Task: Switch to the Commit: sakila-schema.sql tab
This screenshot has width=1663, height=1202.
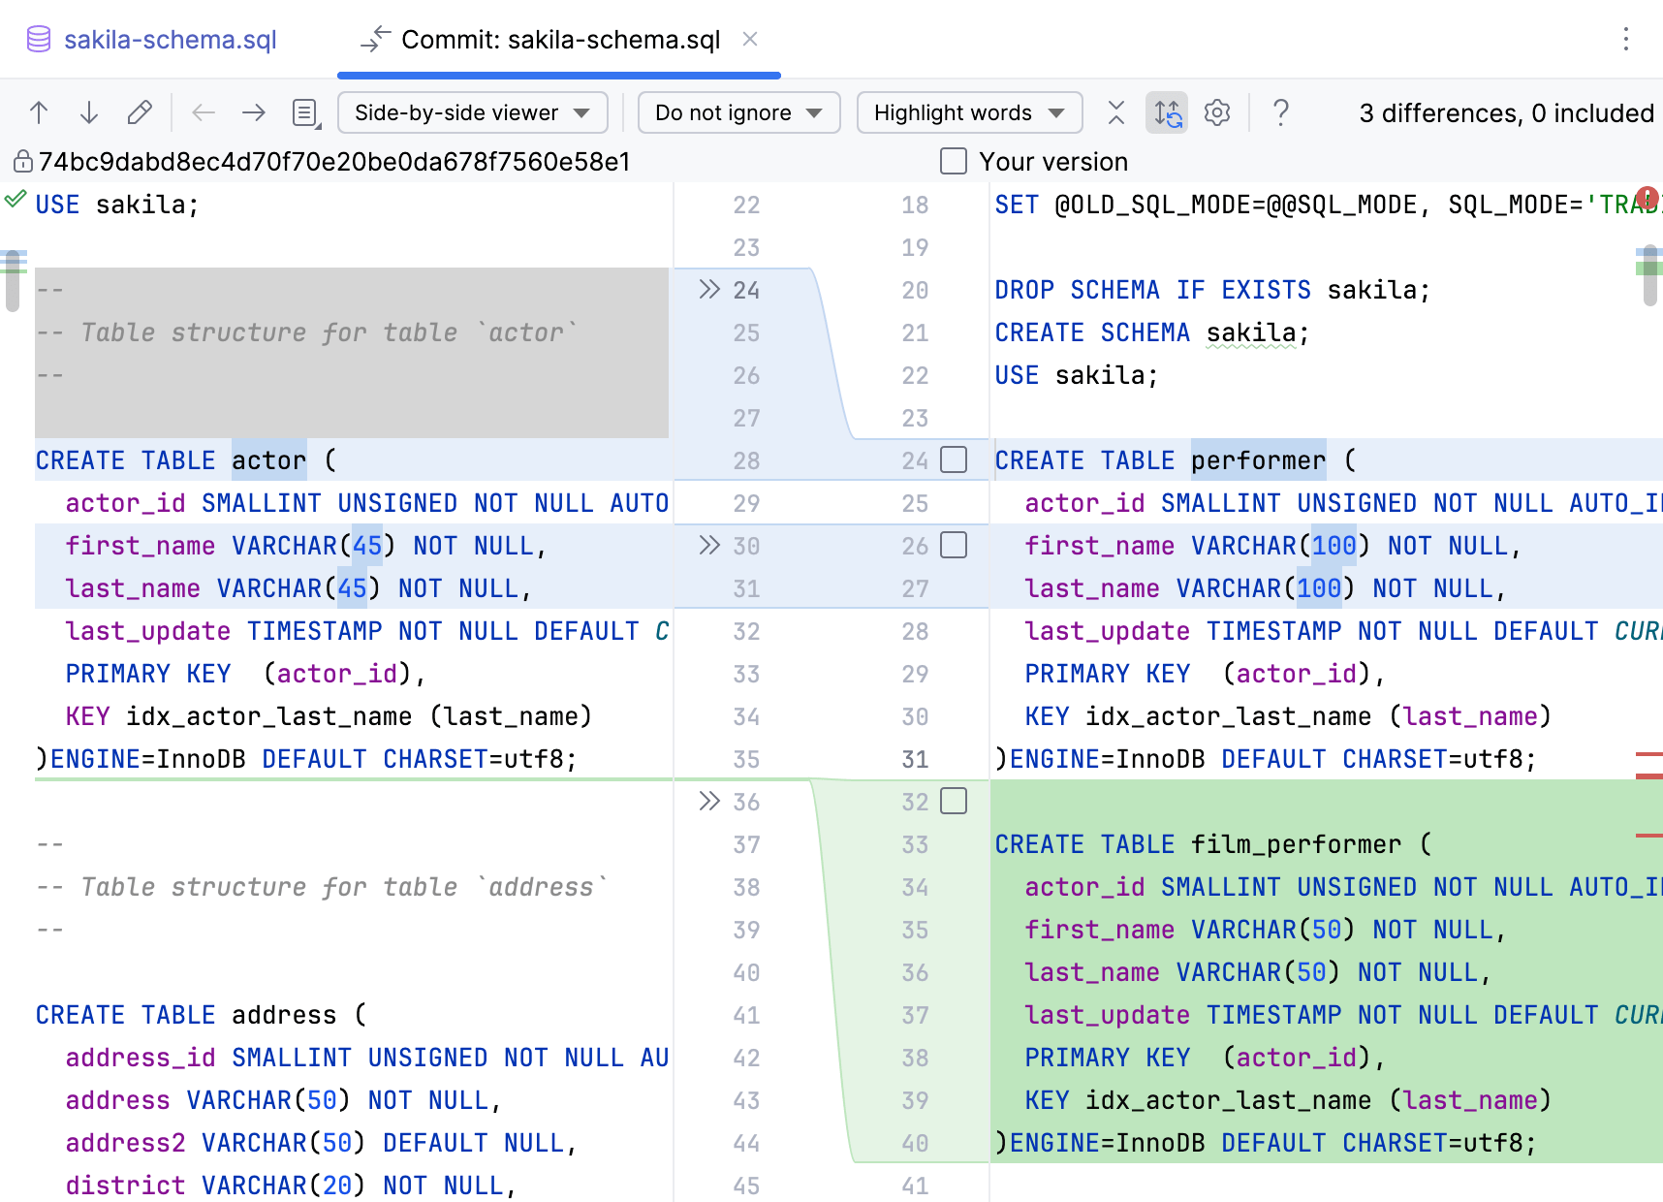Action: point(560,40)
